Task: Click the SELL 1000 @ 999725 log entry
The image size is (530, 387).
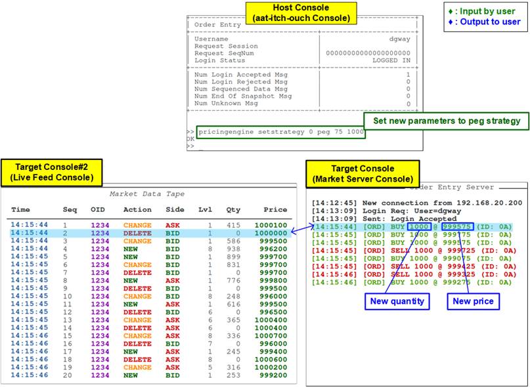Action: coord(414,250)
